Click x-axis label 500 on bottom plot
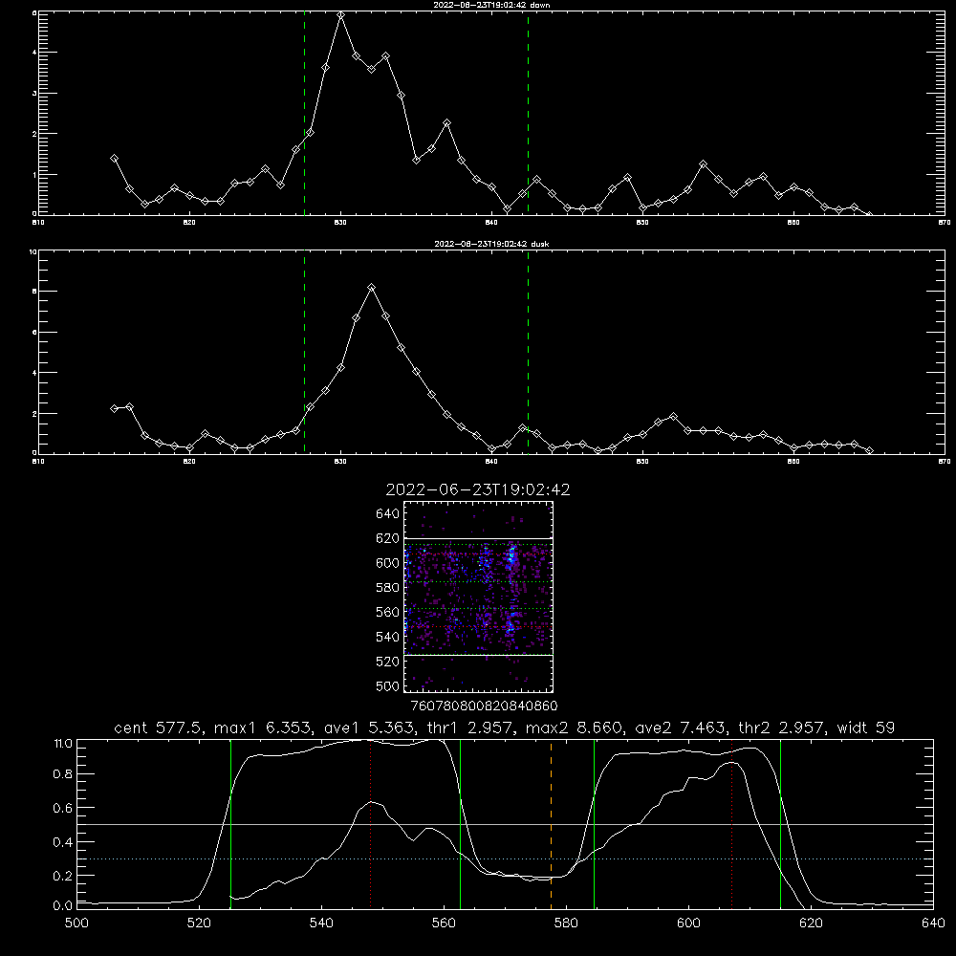The width and height of the screenshot is (956, 956). click(x=76, y=923)
